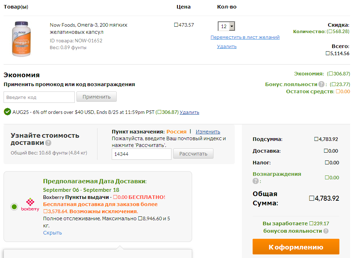Focus the Введите код promo input field
354x258 pixels.
[x=39, y=97]
